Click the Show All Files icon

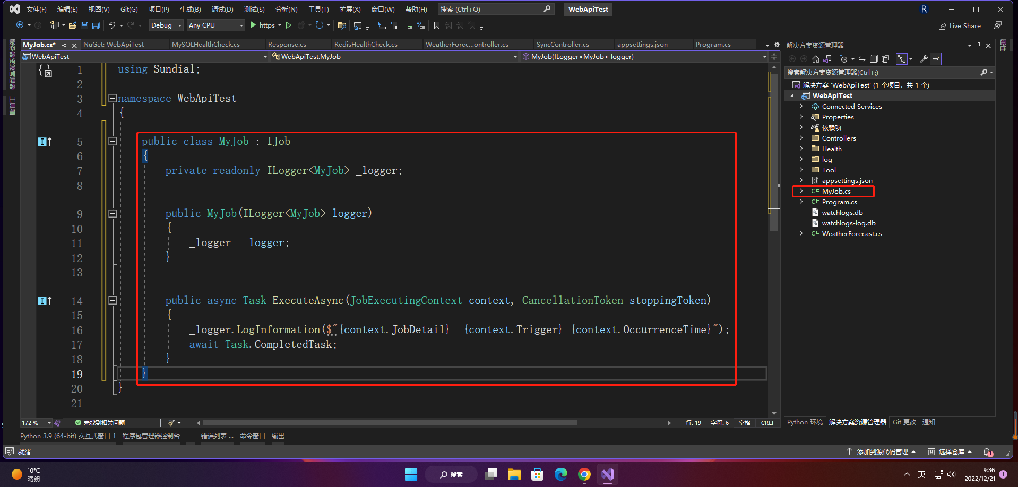pyautogui.click(x=885, y=59)
